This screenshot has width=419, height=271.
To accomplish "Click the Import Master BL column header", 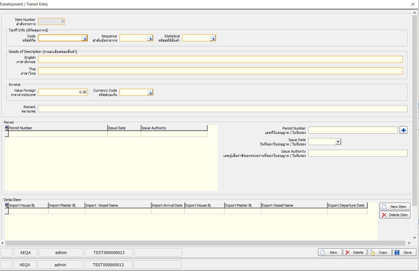I will (67, 205).
